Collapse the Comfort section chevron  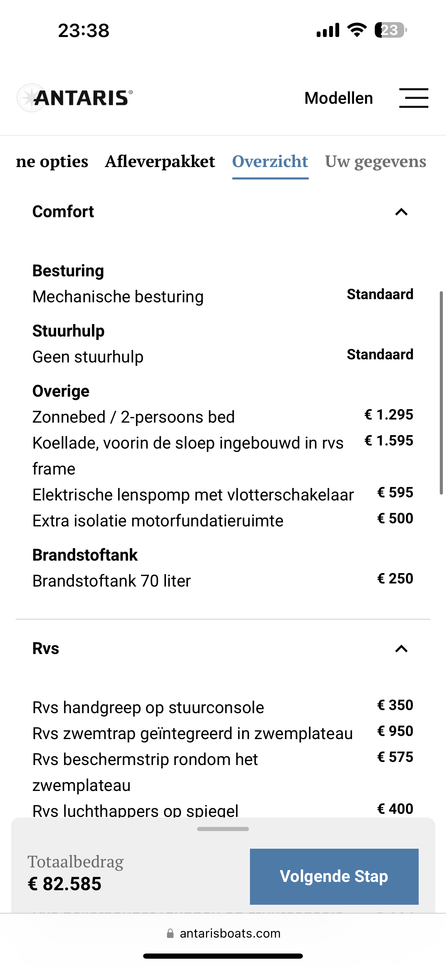tap(401, 212)
